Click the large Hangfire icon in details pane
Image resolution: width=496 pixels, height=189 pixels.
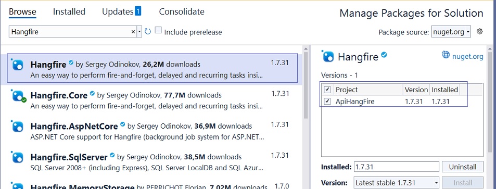coord(328,56)
